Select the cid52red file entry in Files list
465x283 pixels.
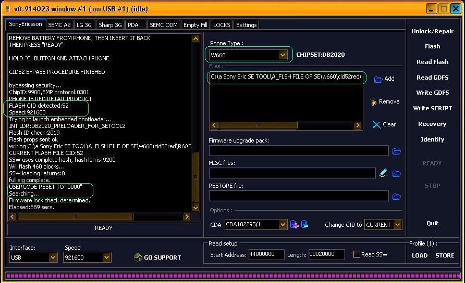pyautogui.click(x=287, y=76)
